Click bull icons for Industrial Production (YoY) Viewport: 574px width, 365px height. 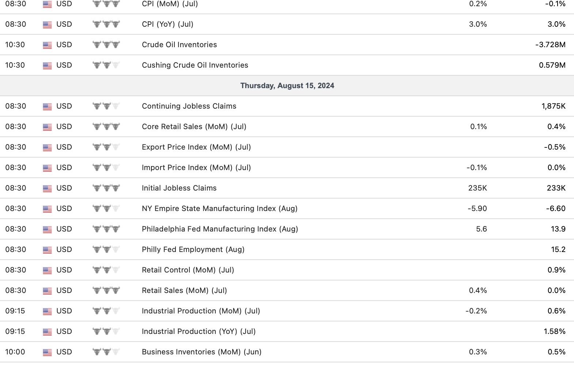tap(106, 332)
